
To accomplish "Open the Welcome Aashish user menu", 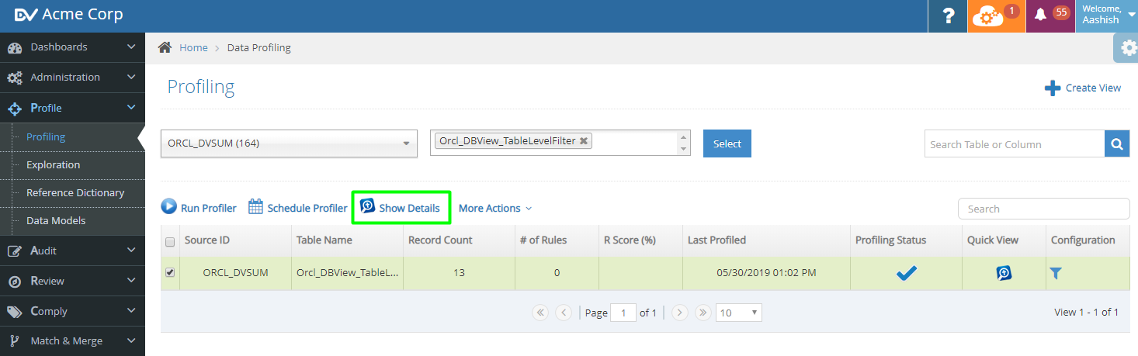I will pos(1106,16).
